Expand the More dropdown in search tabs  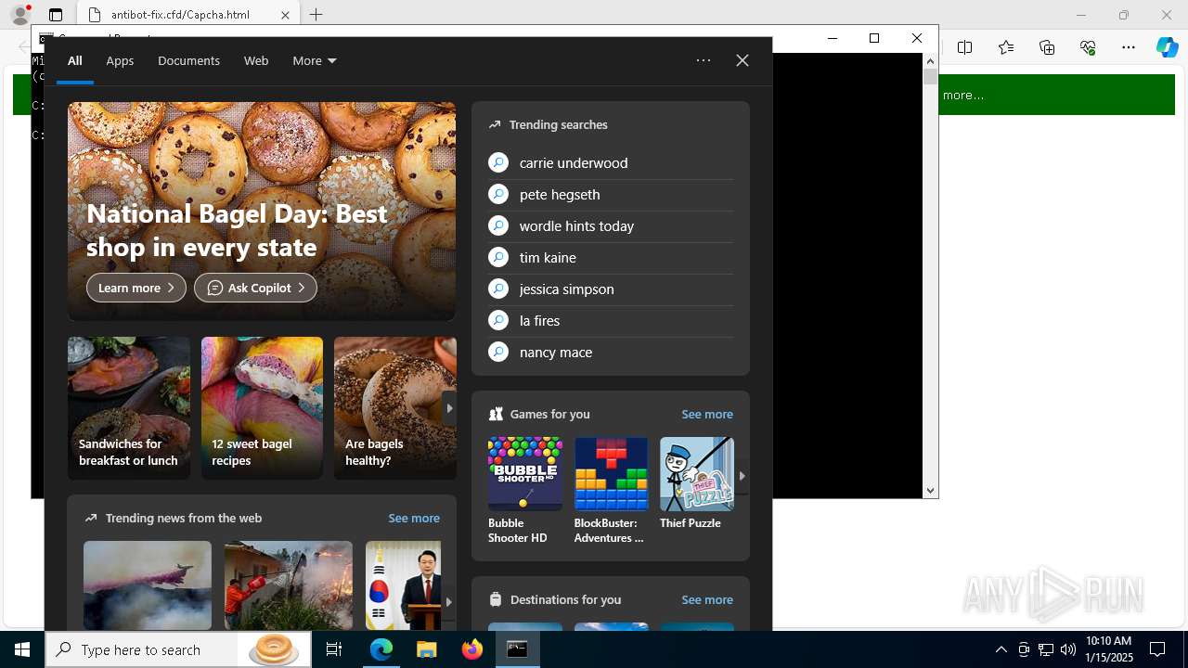coord(315,60)
